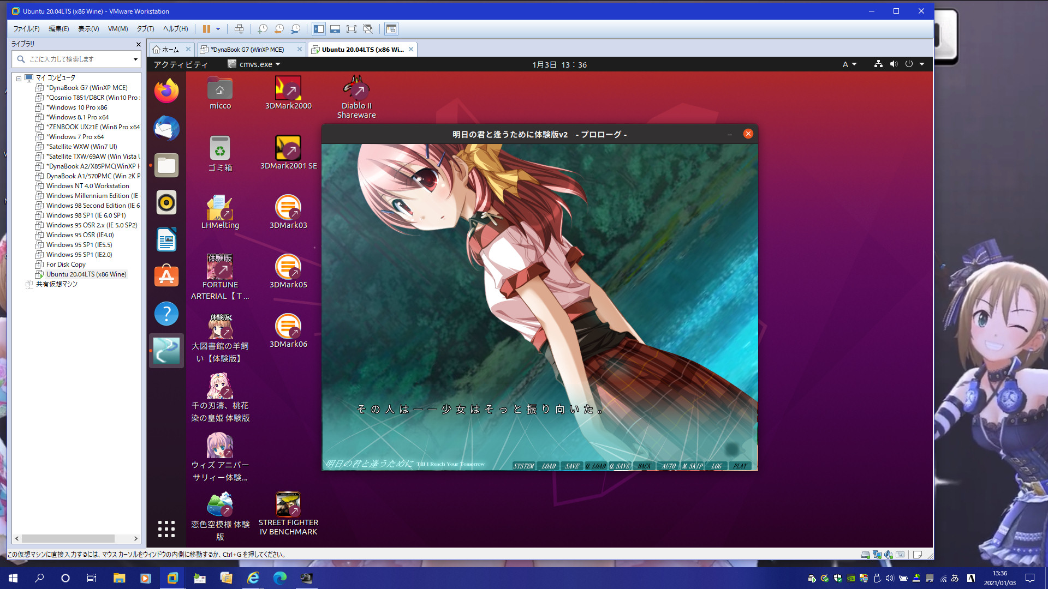Open the Ubuntu system menu arrow
The image size is (1048, 589).
922,64
